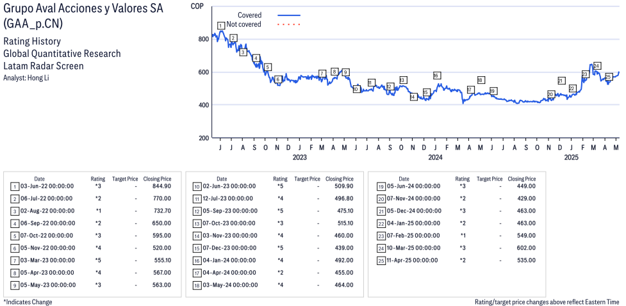
Task: Click the date 06-Jul-22 00:00:00
Action: pos(47,198)
